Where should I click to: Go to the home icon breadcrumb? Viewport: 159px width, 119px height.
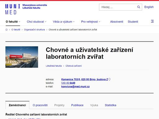(7, 30)
